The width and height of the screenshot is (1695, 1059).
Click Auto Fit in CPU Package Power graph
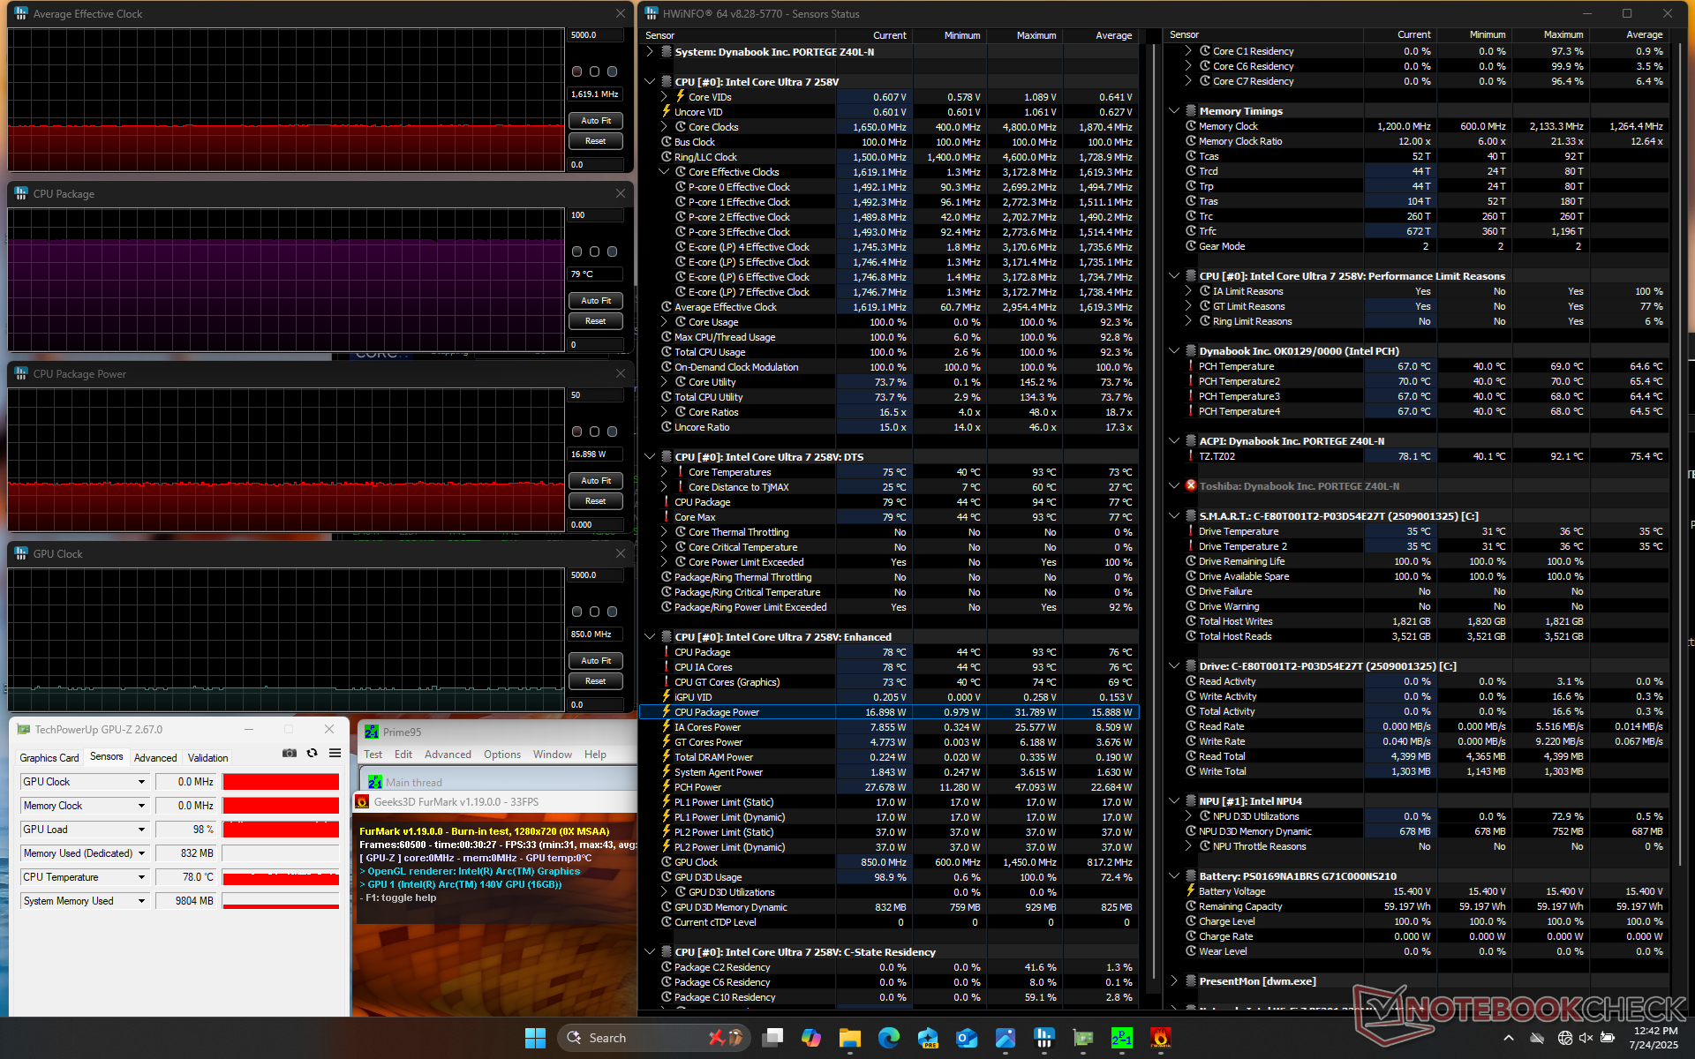click(596, 481)
